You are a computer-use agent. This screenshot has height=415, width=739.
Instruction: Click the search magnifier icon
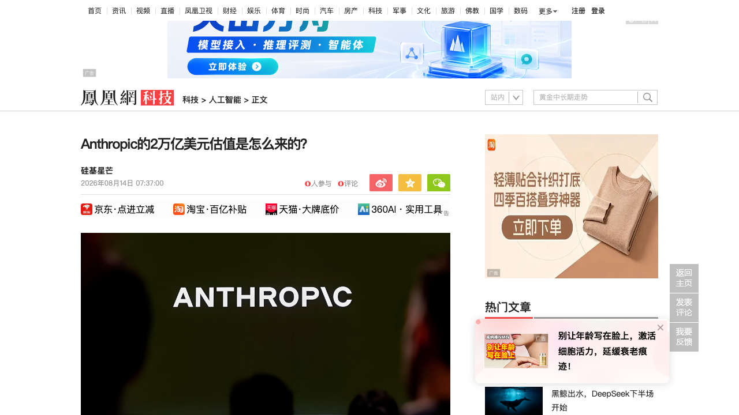coord(648,97)
